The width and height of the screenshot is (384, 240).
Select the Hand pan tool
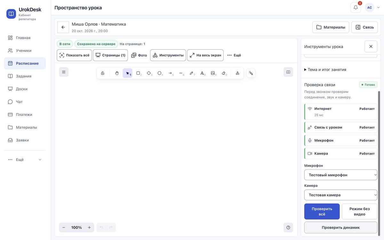[117, 73]
